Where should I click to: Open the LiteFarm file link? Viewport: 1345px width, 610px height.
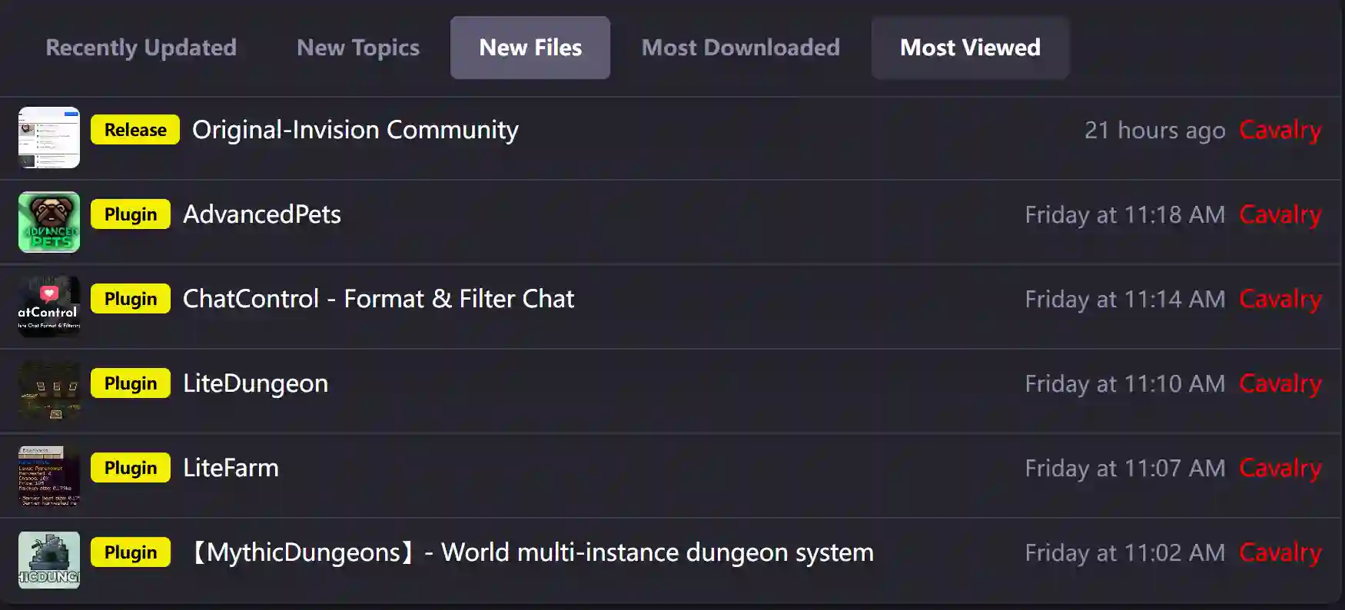click(231, 468)
